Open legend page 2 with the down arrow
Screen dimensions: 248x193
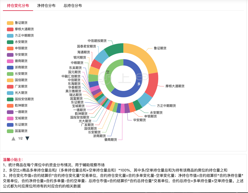point(28,138)
